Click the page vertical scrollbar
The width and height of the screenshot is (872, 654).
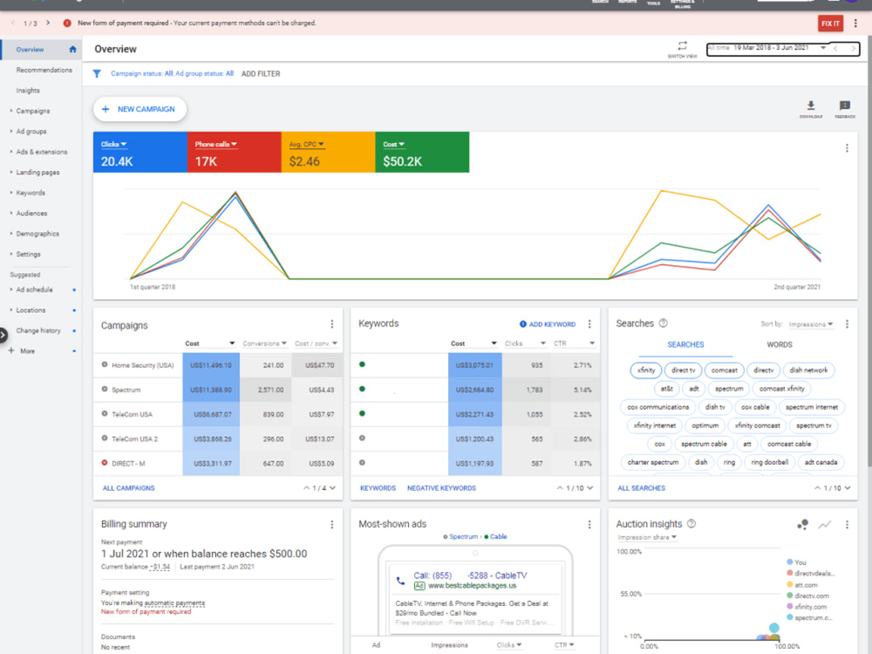(x=869, y=250)
